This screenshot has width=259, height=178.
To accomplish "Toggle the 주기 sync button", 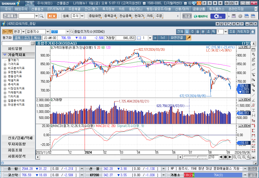I will (x=27, y=38).
